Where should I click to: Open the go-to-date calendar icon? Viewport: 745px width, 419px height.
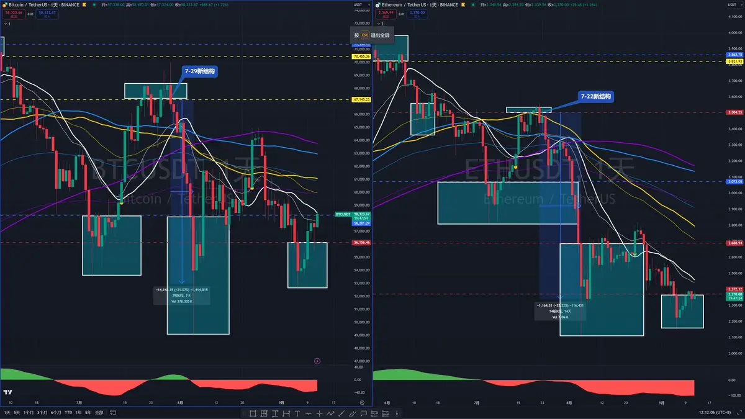[x=113, y=413]
